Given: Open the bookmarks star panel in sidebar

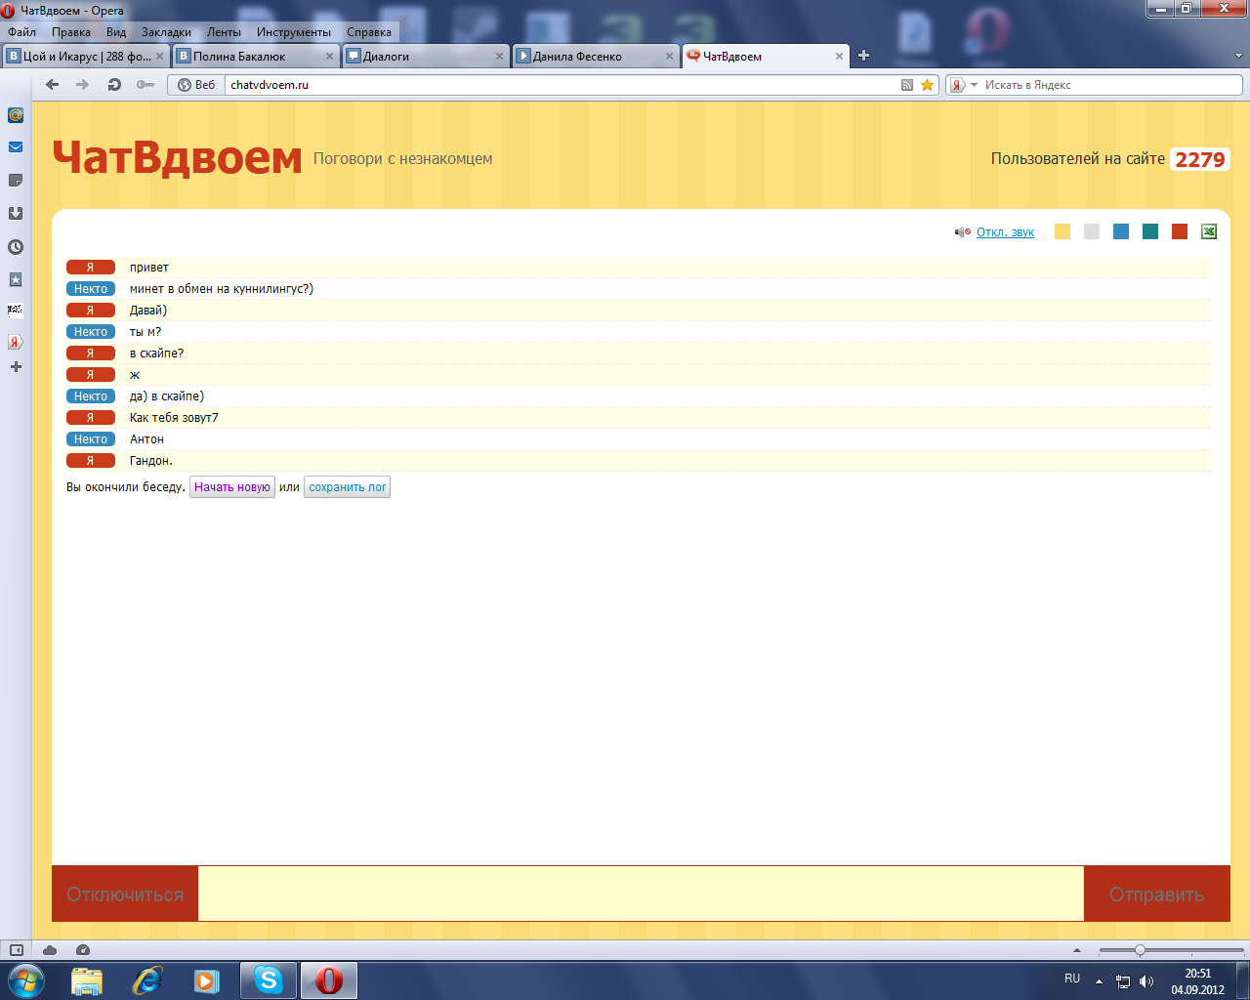Looking at the screenshot, I should tap(16, 279).
